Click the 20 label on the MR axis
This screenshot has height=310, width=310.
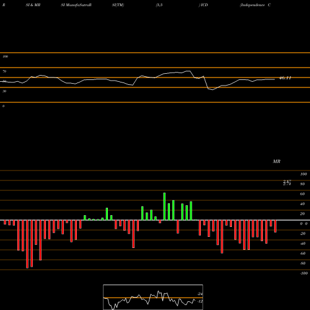tap(303, 214)
